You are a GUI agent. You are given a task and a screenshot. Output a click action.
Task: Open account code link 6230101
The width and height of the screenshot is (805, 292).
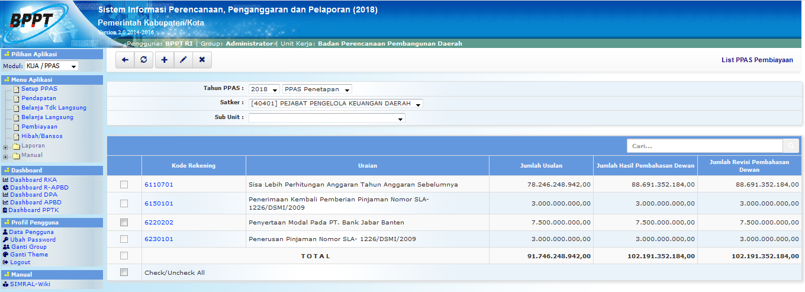(159, 239)
